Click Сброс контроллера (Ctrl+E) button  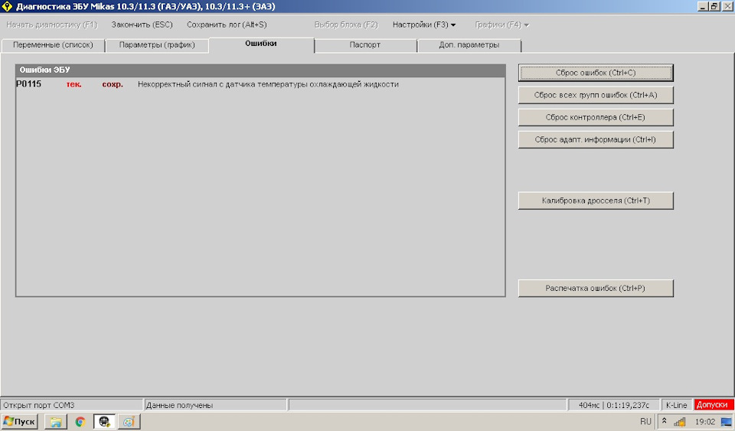596,118
